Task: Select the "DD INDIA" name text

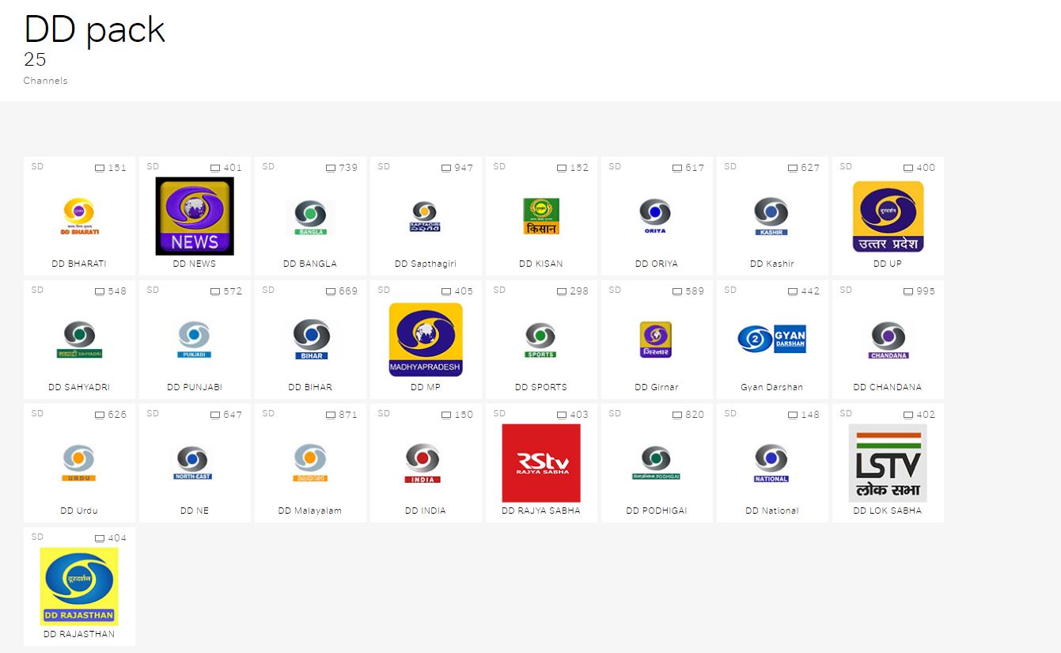Action: [426, 511]
